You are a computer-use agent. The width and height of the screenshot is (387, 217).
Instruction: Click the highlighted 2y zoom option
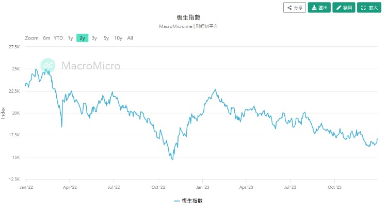click(x=82, y=38)
